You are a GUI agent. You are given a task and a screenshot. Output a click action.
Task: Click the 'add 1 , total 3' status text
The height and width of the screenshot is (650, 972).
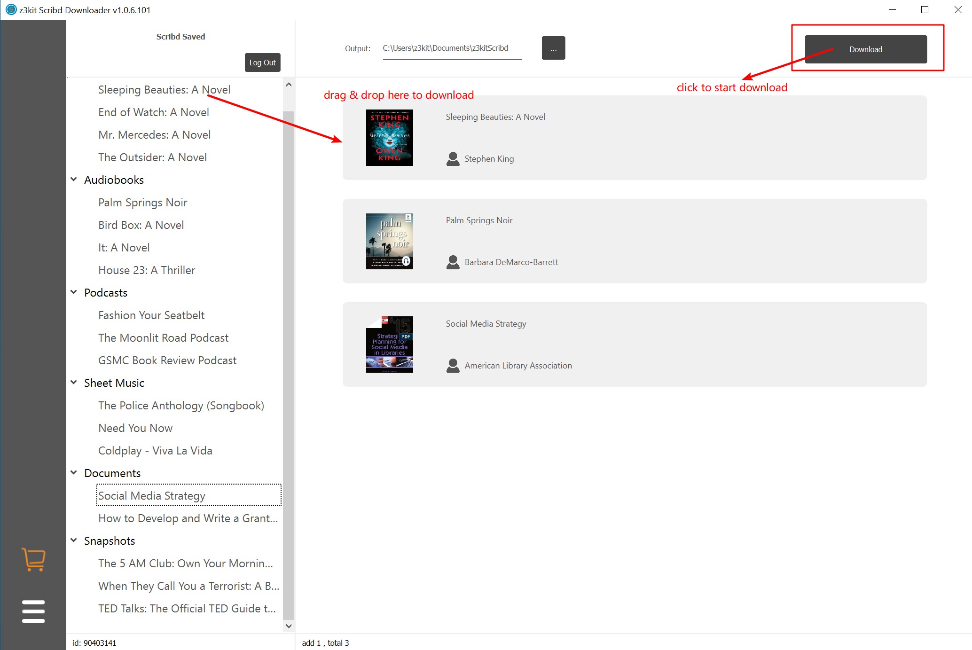pyautogui.click(x=325, y=643)
